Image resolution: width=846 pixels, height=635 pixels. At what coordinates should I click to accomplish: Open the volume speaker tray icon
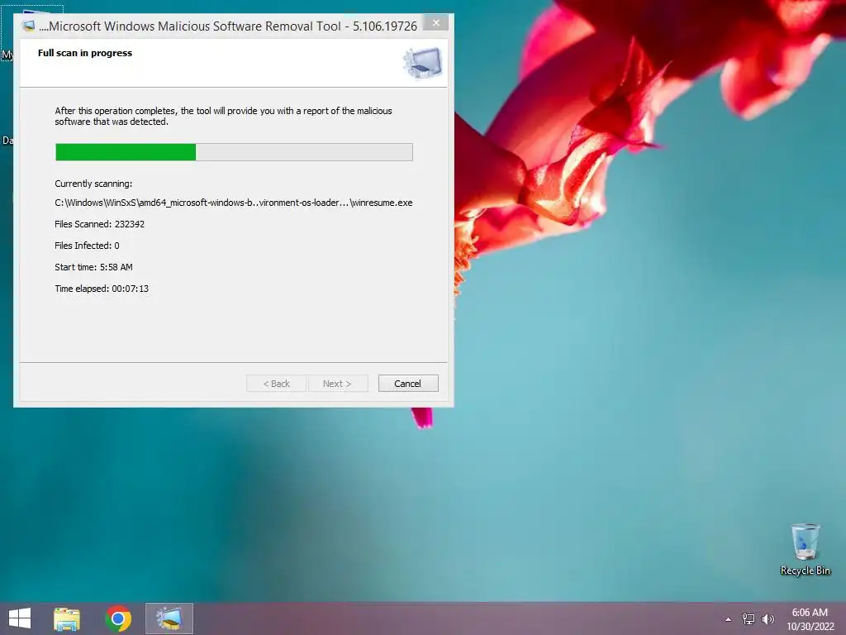(768, 618)
